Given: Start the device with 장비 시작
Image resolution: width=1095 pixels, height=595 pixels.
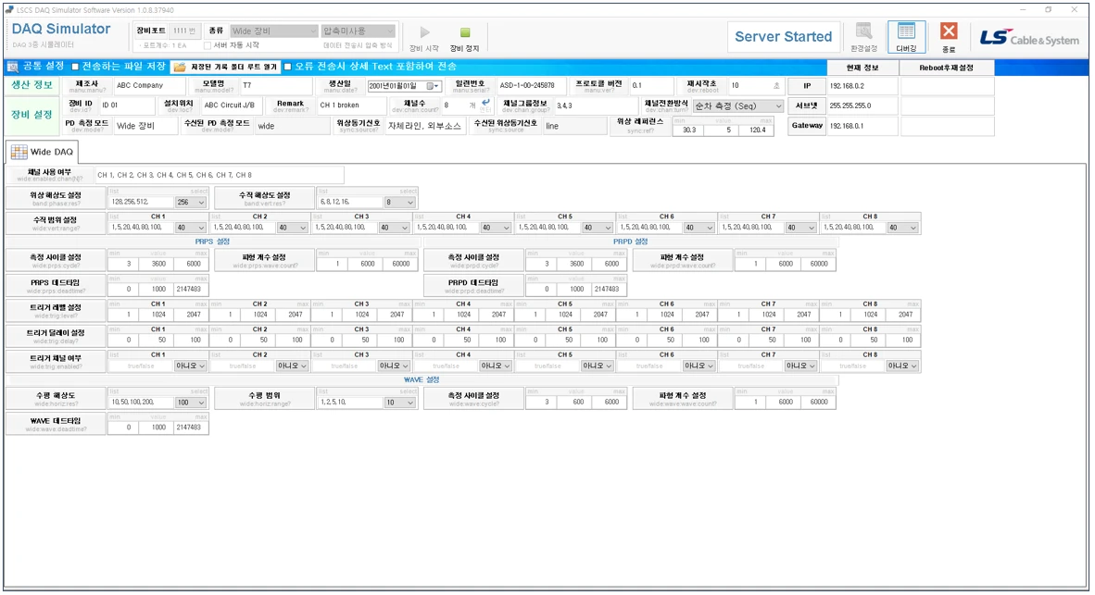Looking at the screenshot, I should pos(424,38).
